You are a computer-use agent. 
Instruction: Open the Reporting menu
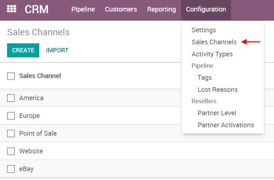161,9
